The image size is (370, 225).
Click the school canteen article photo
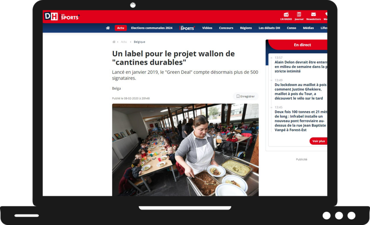pos(185,150)
